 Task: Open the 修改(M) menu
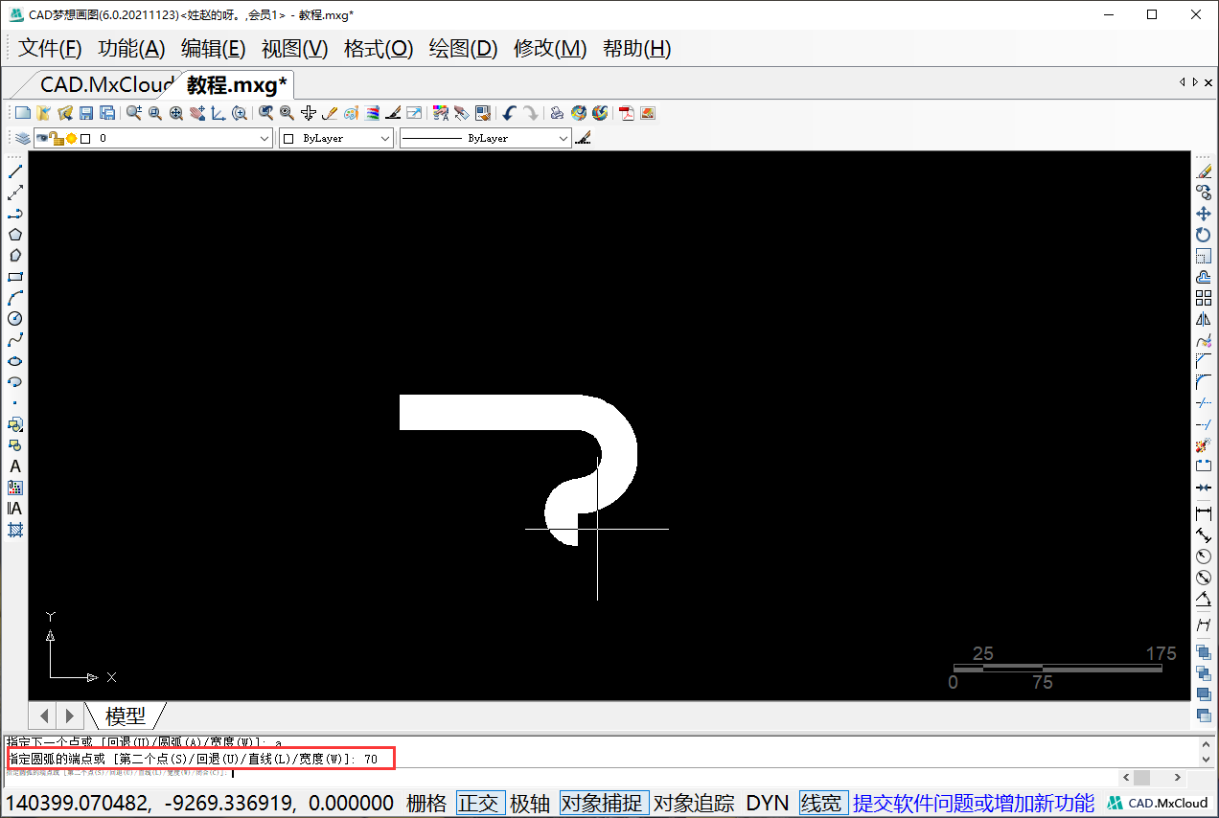click(x=550, y=49)
